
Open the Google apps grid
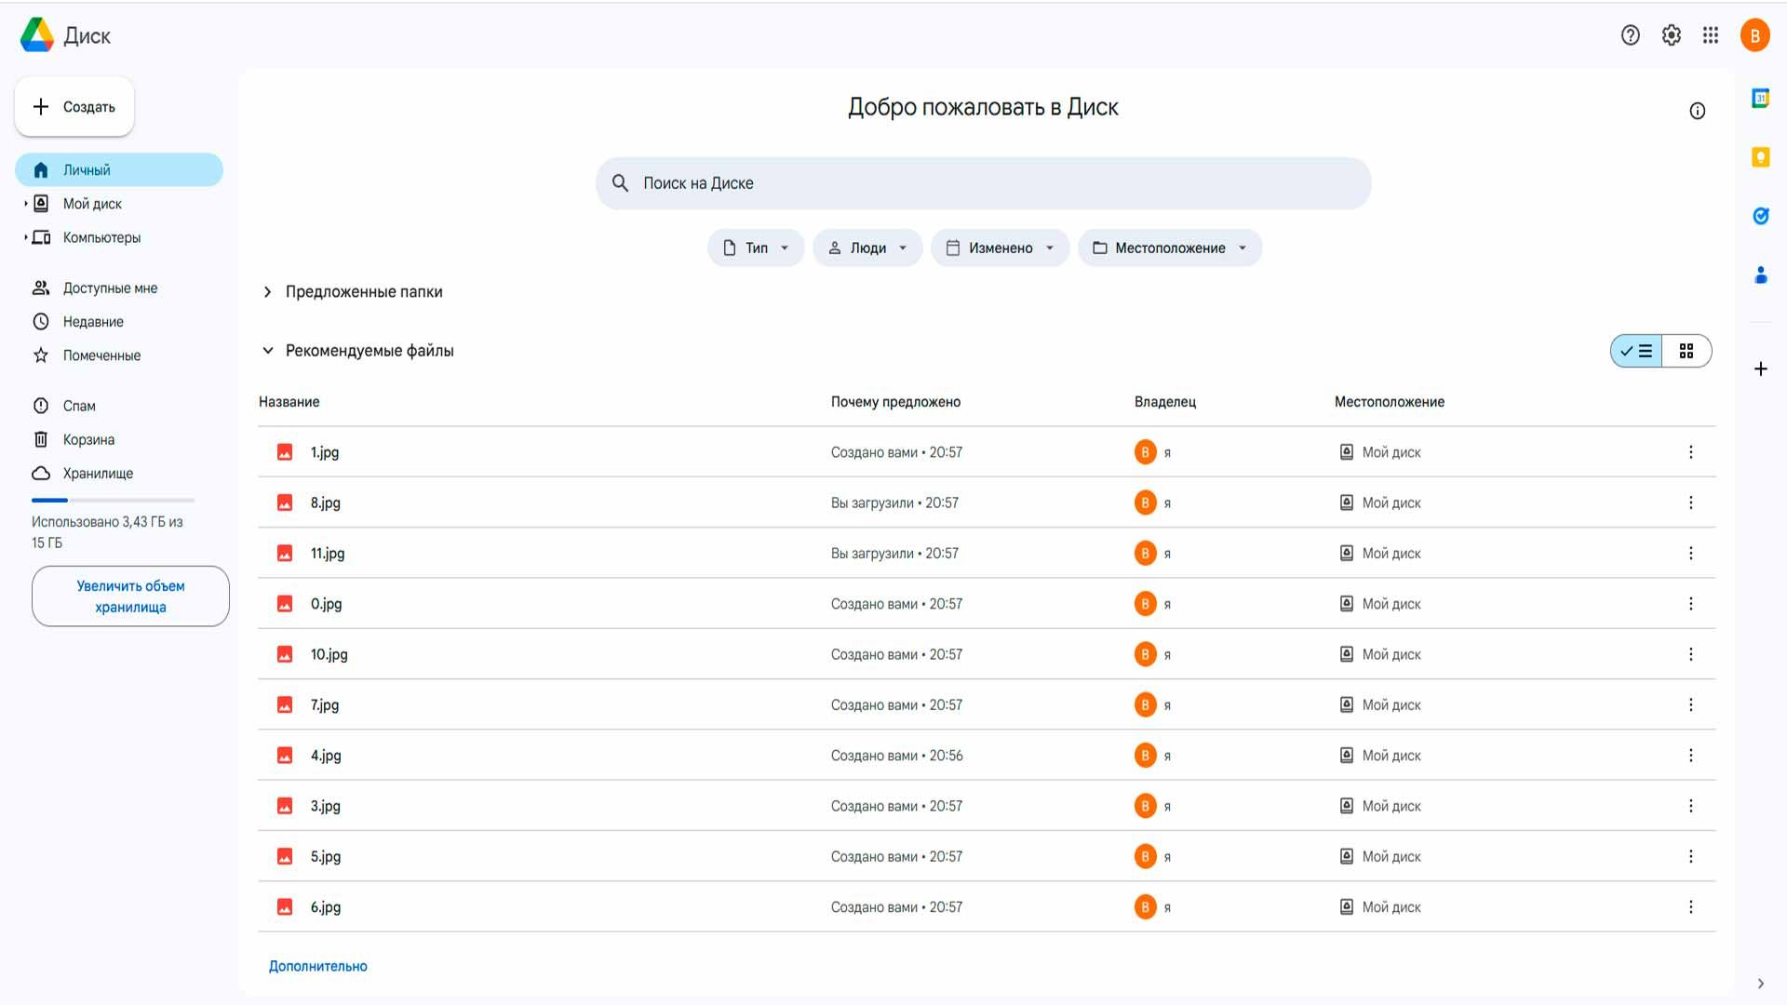click(x=1711, y=35)
